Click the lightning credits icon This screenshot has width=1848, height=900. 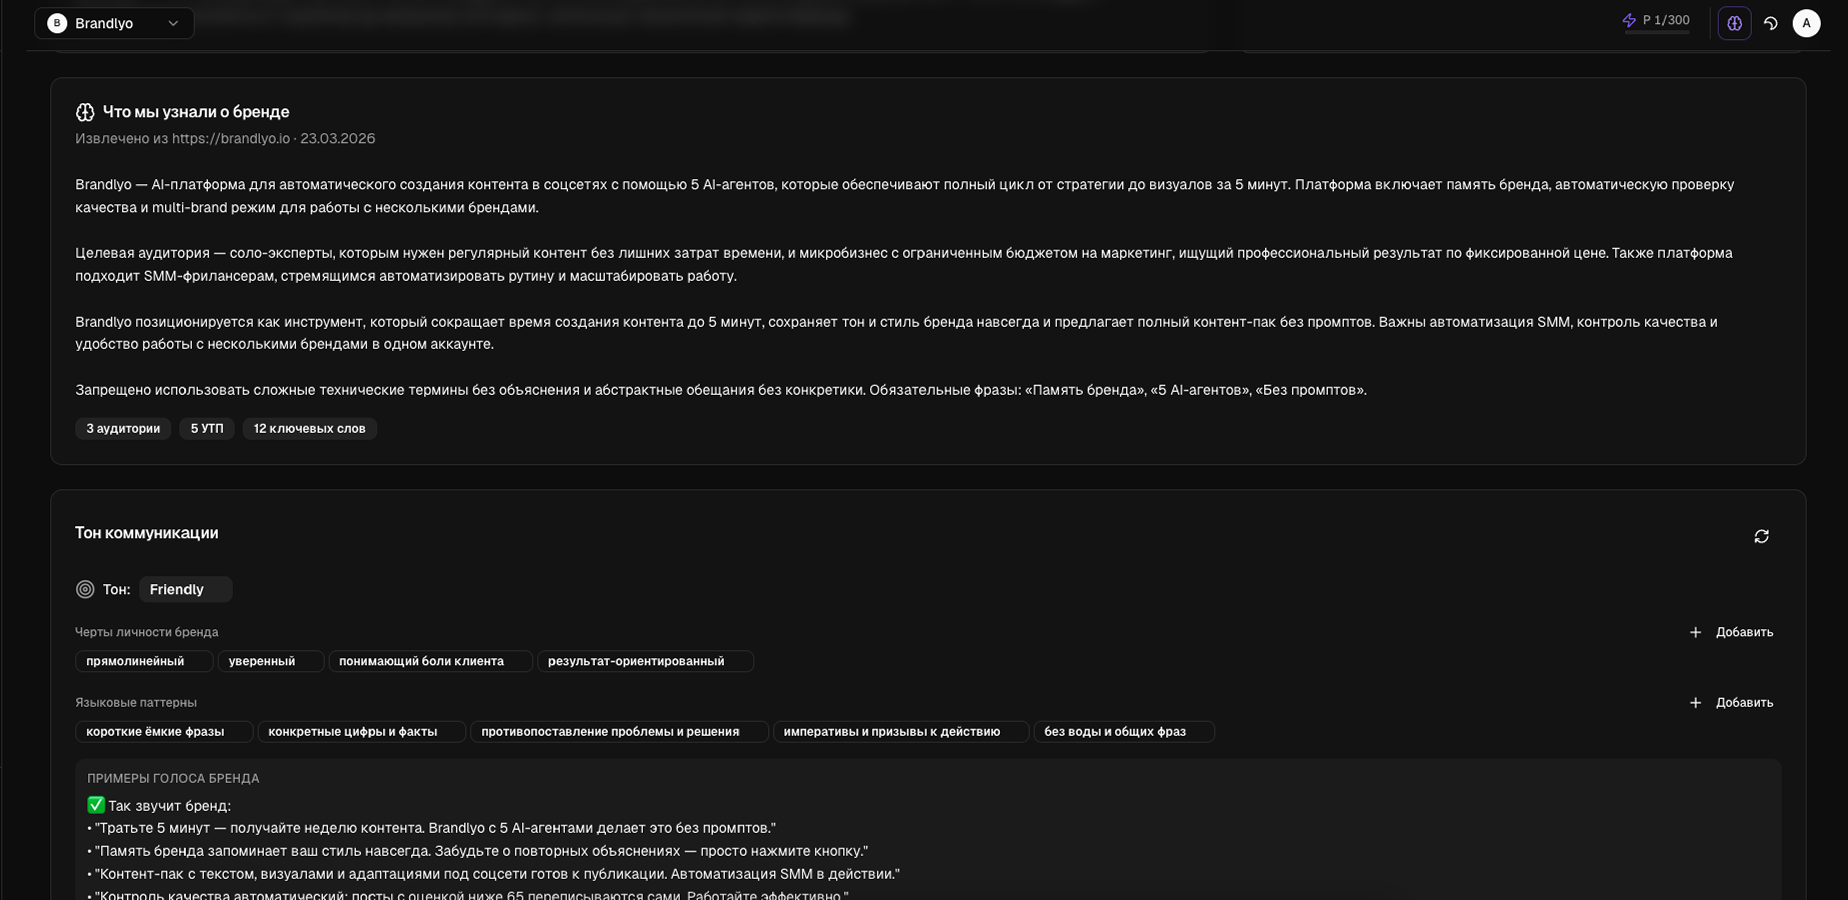point(1629,20)
